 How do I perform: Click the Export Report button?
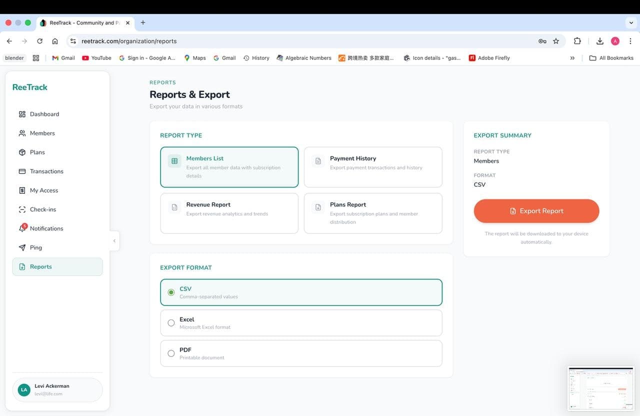tap(536, 210)
